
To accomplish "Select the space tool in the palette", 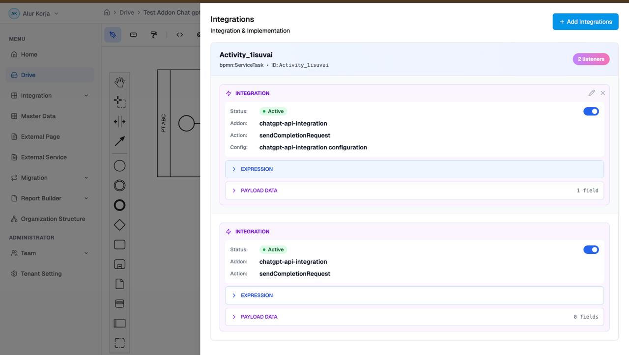I will [119, 121].
